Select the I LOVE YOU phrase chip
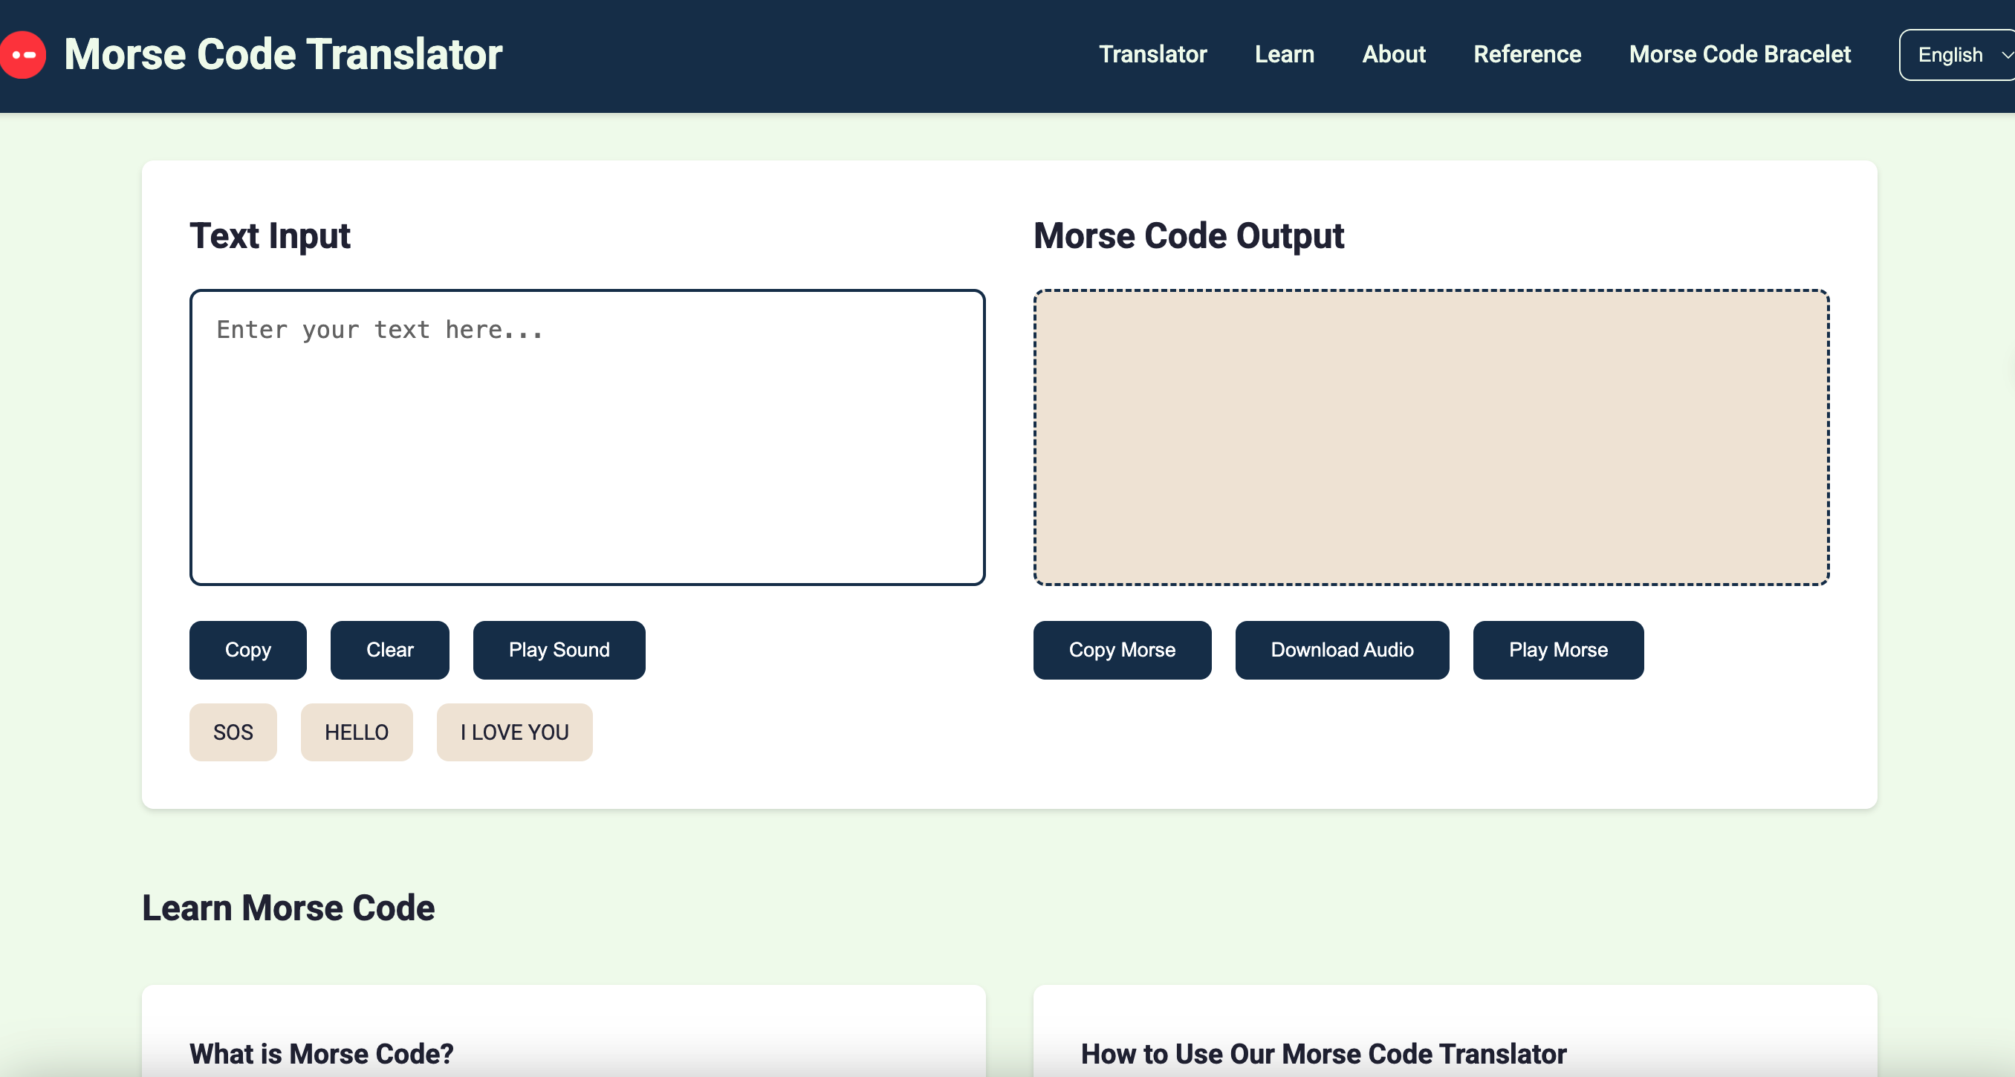This screenshot has width=2015, height=1077. (x=514, y=732)
